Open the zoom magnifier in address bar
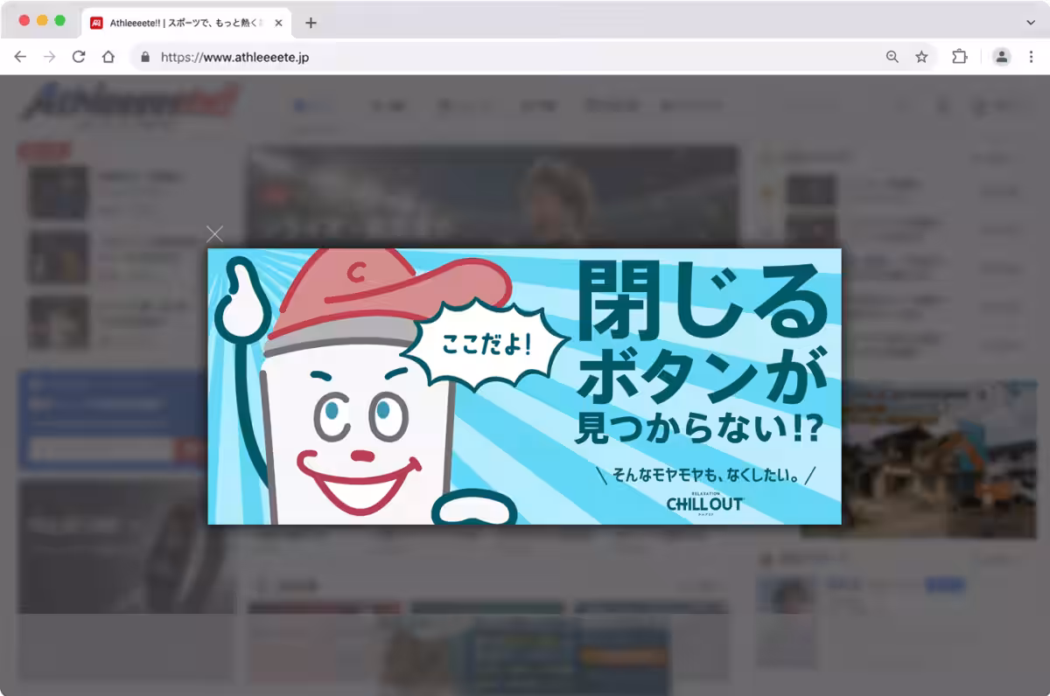 [x=892, y=57]
